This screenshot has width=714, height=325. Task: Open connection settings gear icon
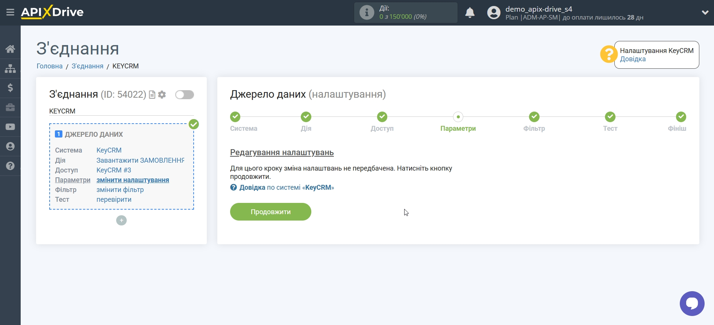coord(162,95)
